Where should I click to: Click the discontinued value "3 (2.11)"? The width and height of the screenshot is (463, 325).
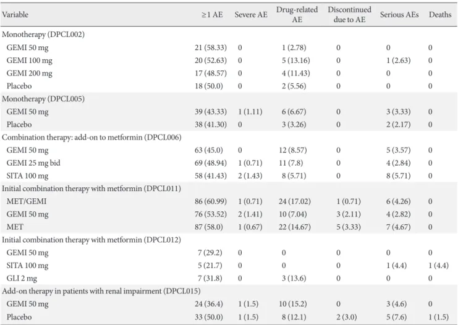pos(349,214)
